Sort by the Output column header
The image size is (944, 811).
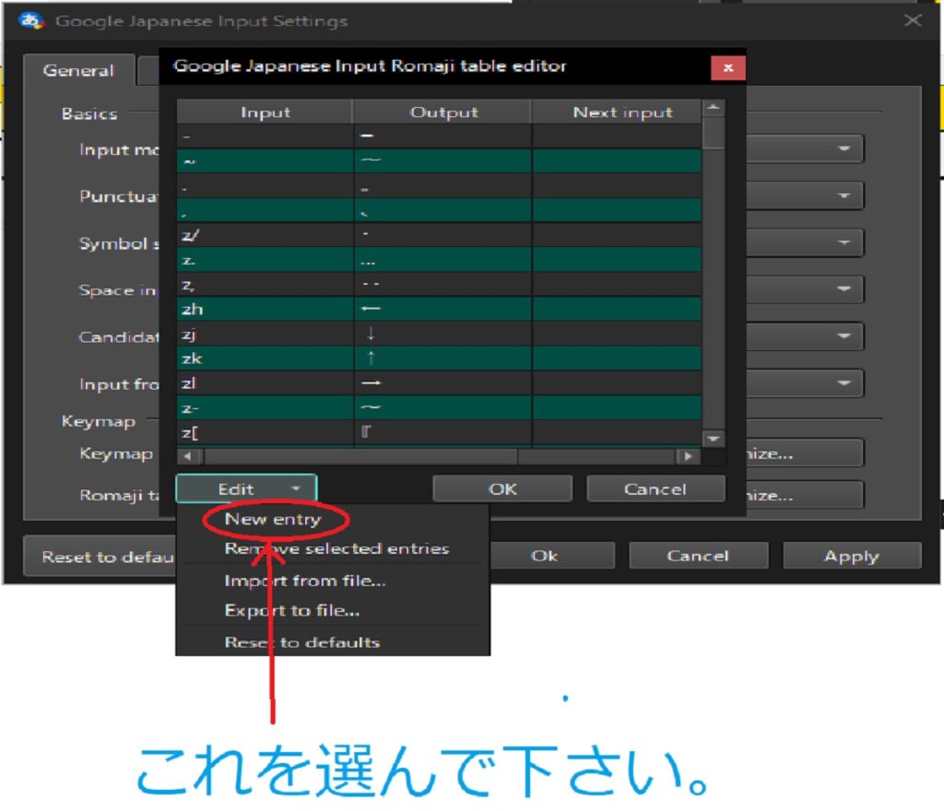pos(443,112)
